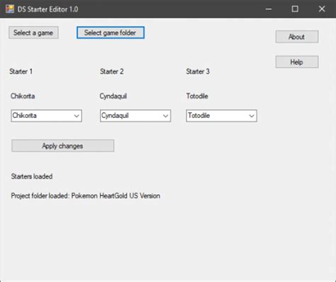Maximize the DS Starter Editor window
The height and width of the screenshot is (282, 336).
295,9
